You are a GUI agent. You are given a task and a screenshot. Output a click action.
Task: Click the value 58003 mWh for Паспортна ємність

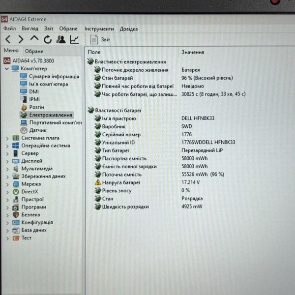pyautogui.click(x=195, y=158)
